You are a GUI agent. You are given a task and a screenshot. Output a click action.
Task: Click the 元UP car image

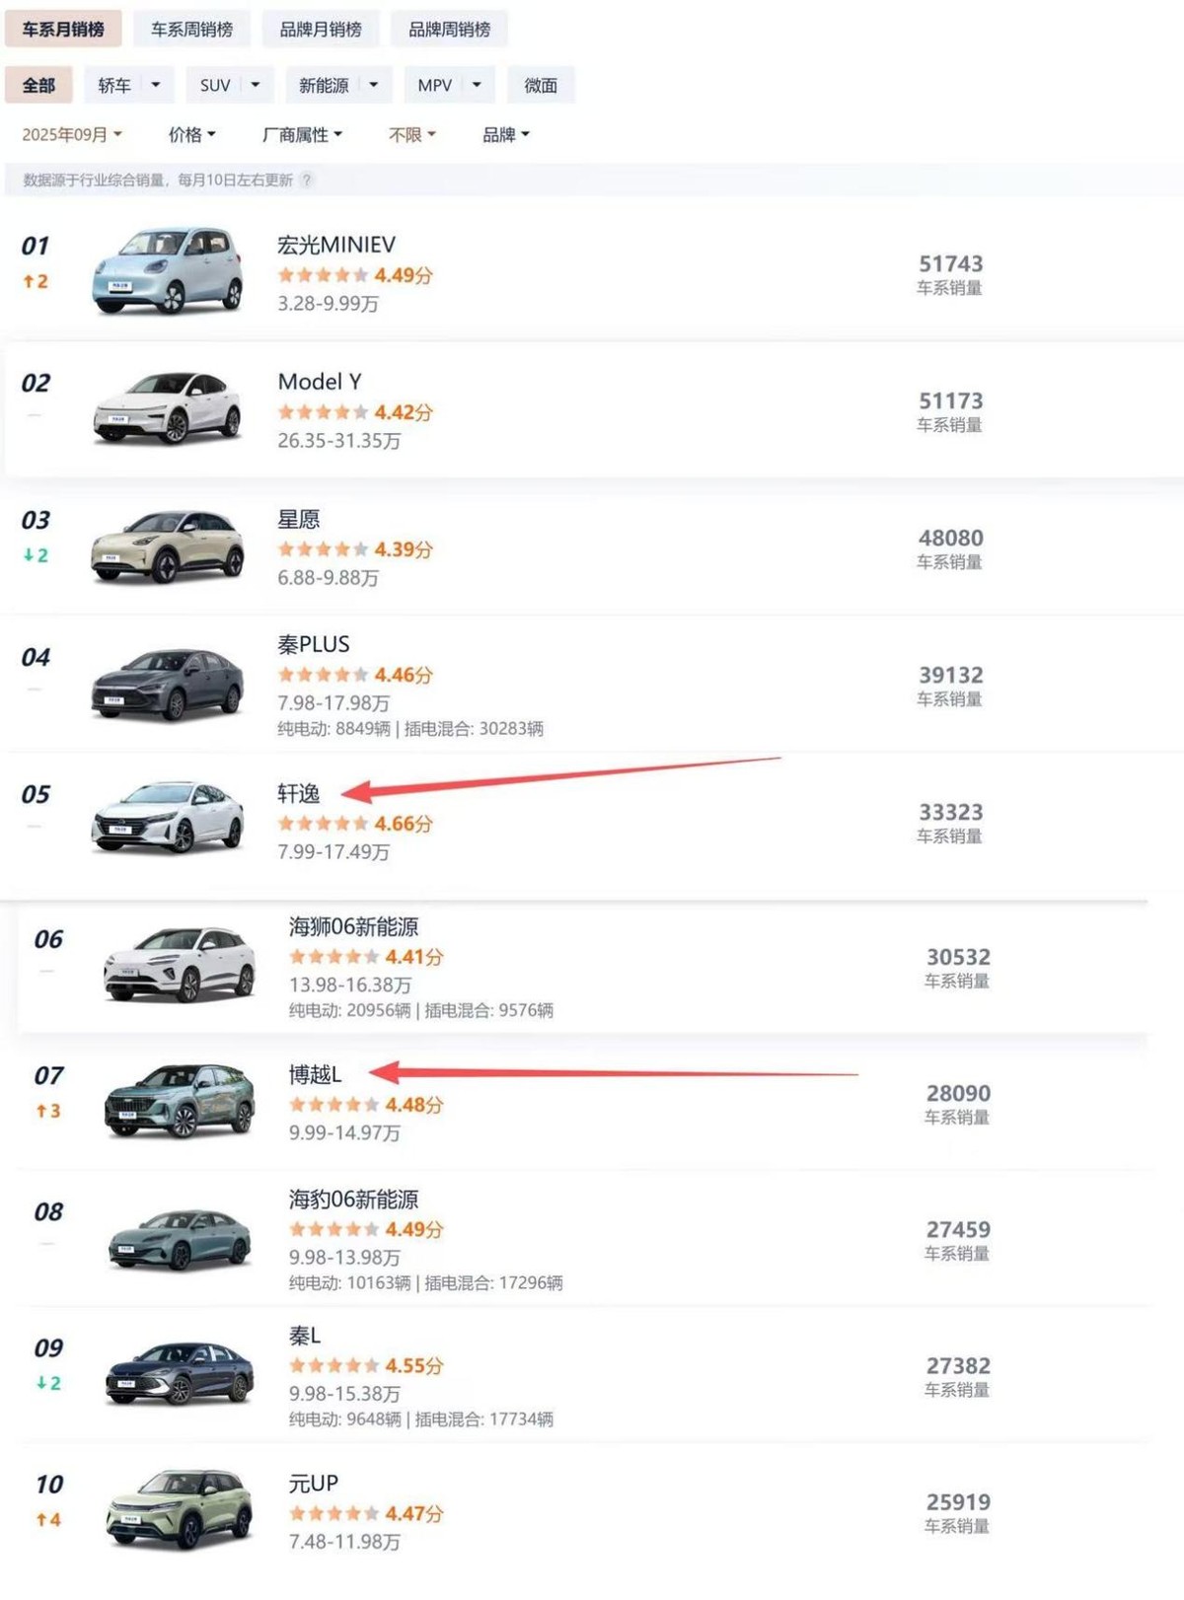tap(180, 1508)
